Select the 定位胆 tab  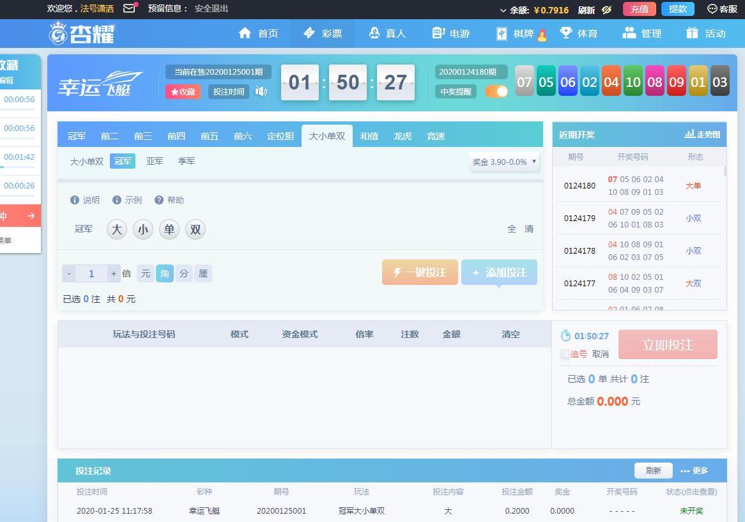point(280,136)
